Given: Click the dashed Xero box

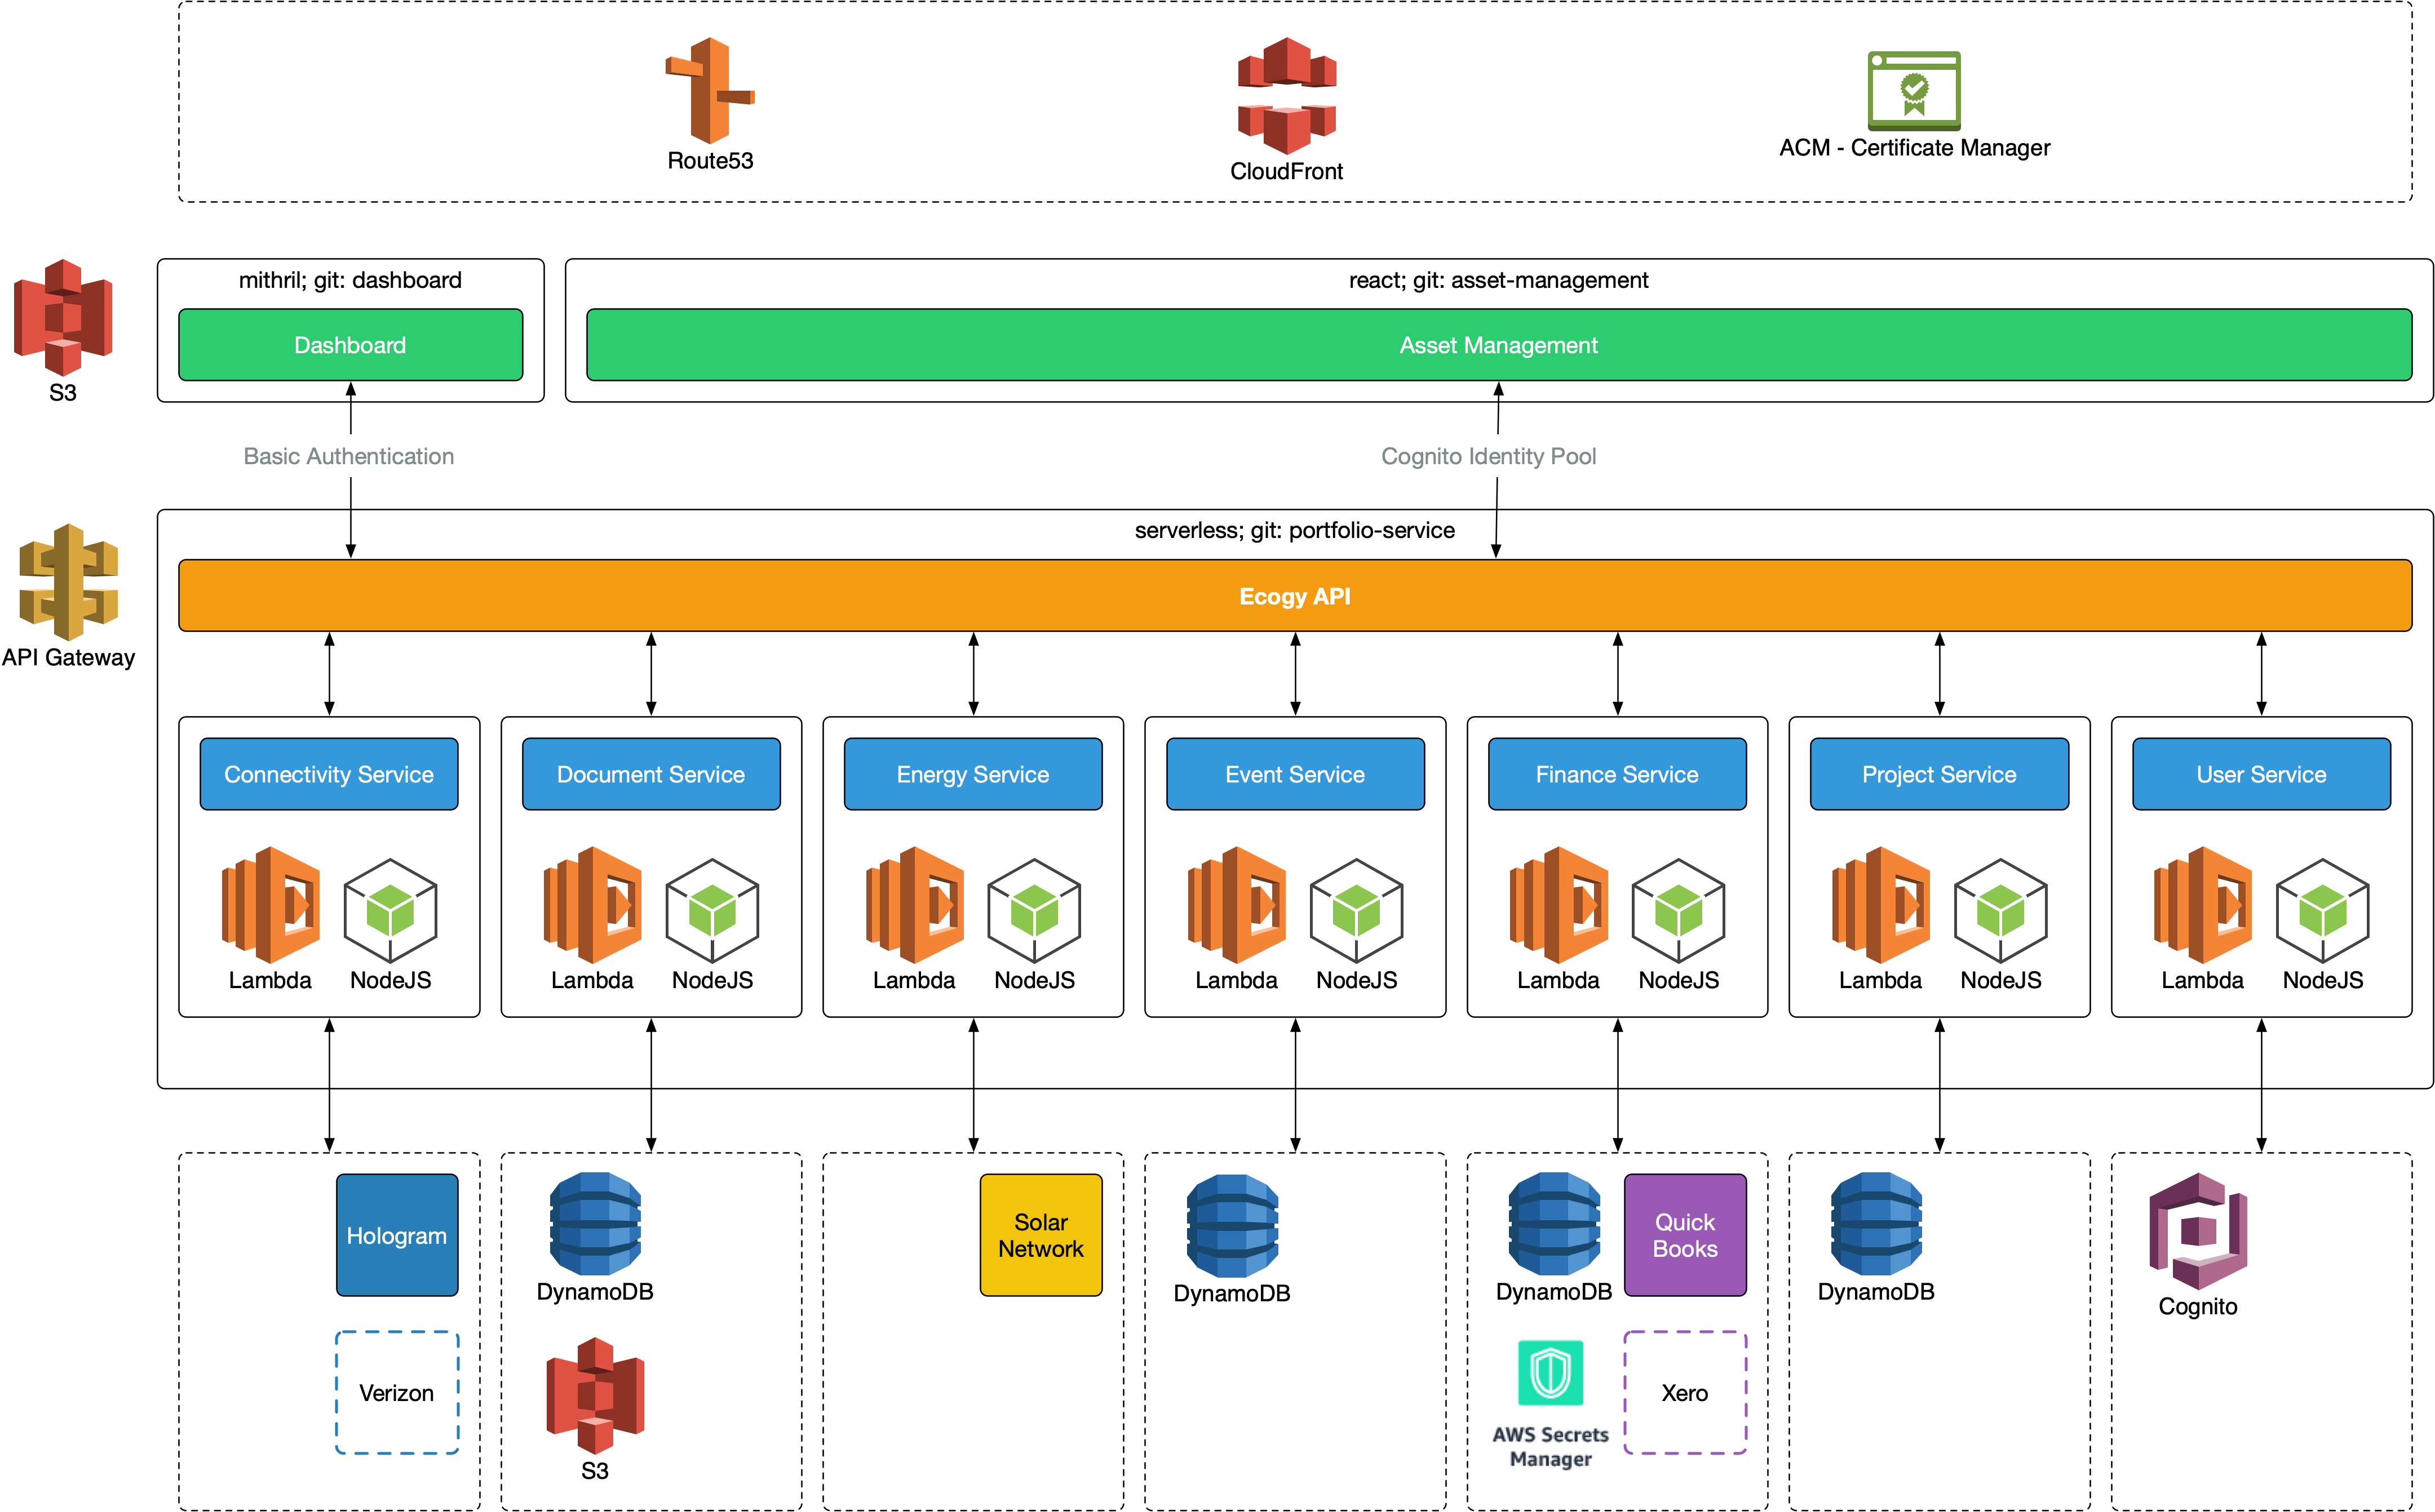Looking at the screenshot, I should tap(1686, 1392).
